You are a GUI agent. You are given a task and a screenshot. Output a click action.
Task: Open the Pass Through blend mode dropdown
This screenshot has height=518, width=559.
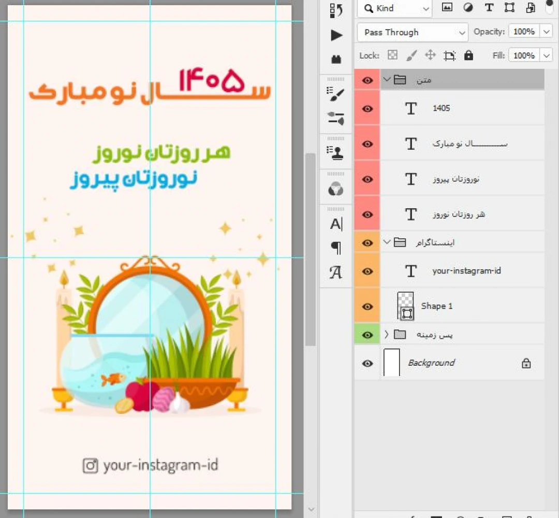[413, 32]
